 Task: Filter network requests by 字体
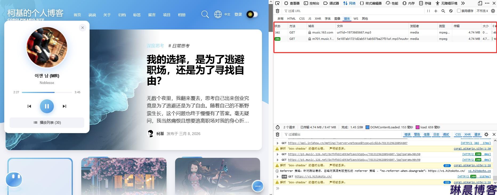[328, 19]
